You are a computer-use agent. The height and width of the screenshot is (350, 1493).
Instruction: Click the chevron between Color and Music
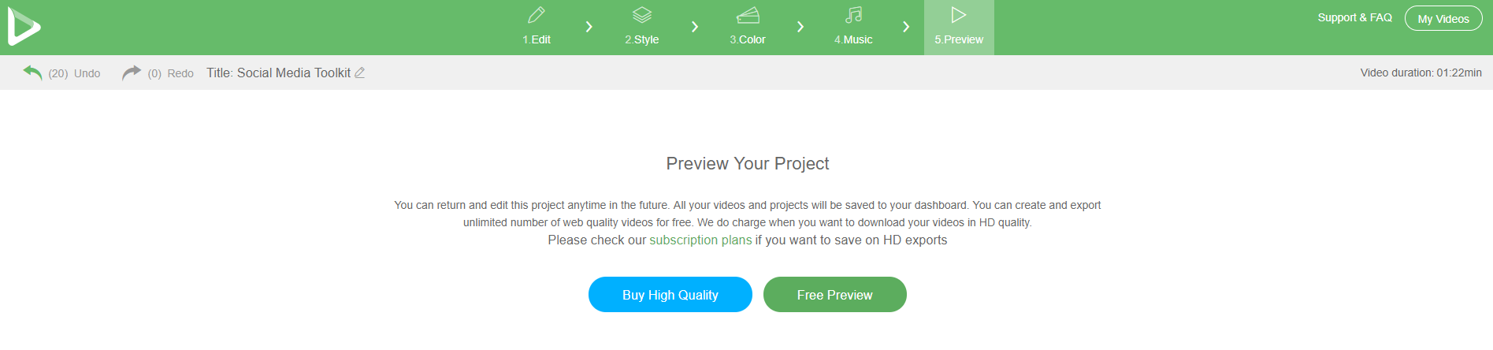(x=800, y=27)
